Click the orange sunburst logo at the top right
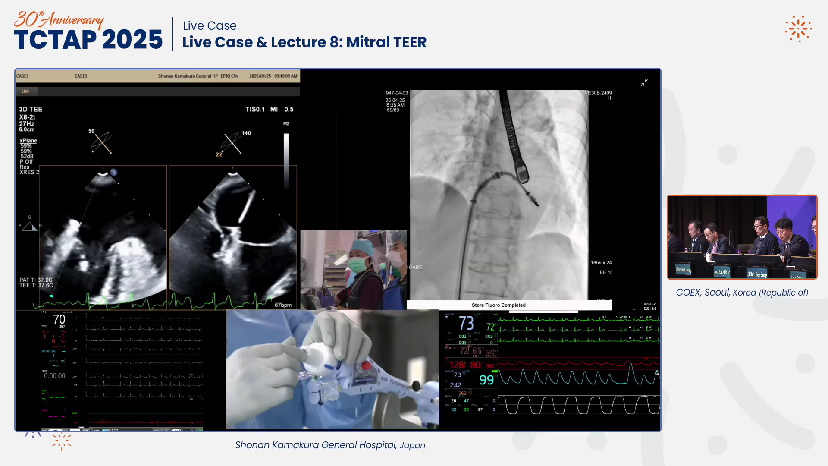Viewport: 828px width, 466px height. (x=798, y=29)
